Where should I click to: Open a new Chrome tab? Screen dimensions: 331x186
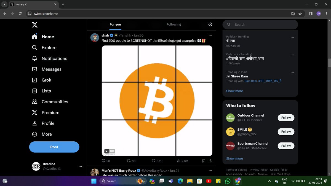63,4
